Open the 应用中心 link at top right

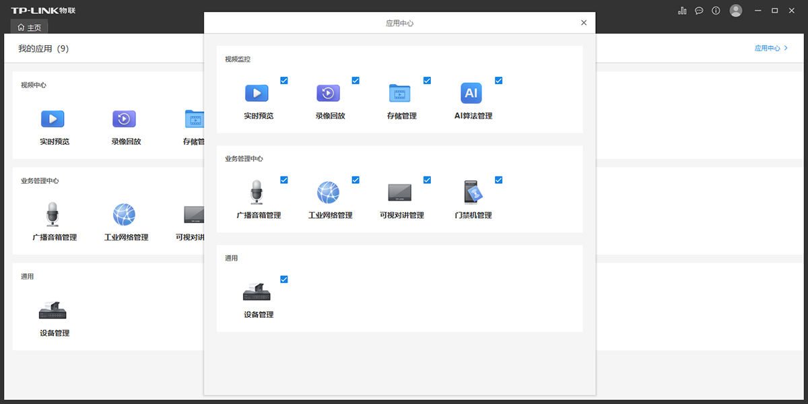coord(769,48)
